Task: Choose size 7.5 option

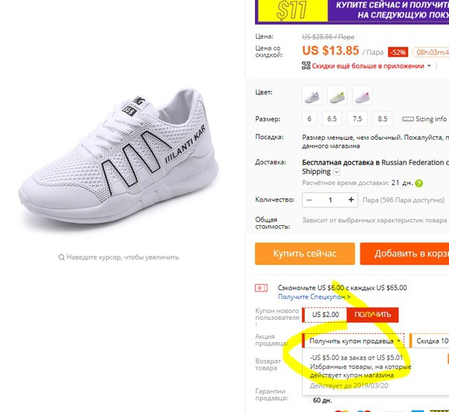Action: coord(357,119)
